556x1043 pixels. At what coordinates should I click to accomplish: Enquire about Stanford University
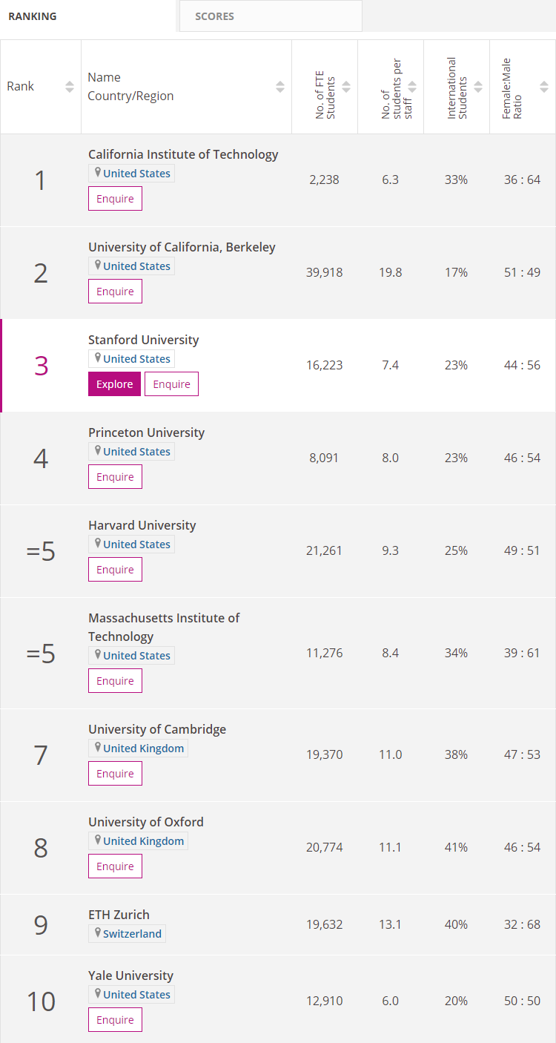click(171, 384)
